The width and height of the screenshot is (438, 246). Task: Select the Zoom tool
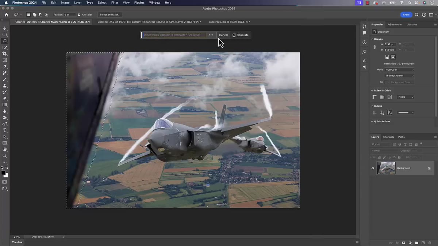[x=5, y=156]
